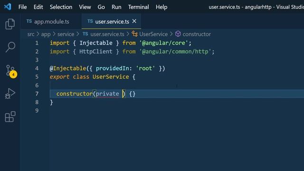Click TS icon beside user.service.ts breadcrumb
Image resolution: width=304 pixels, height=171 pixels.
point(85,34)
